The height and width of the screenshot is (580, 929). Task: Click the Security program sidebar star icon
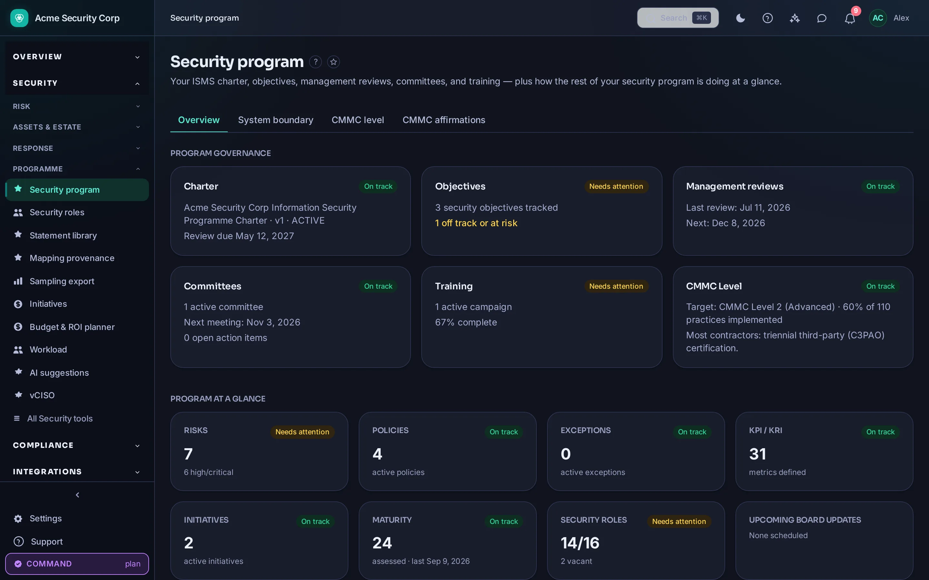pos(18,189)
